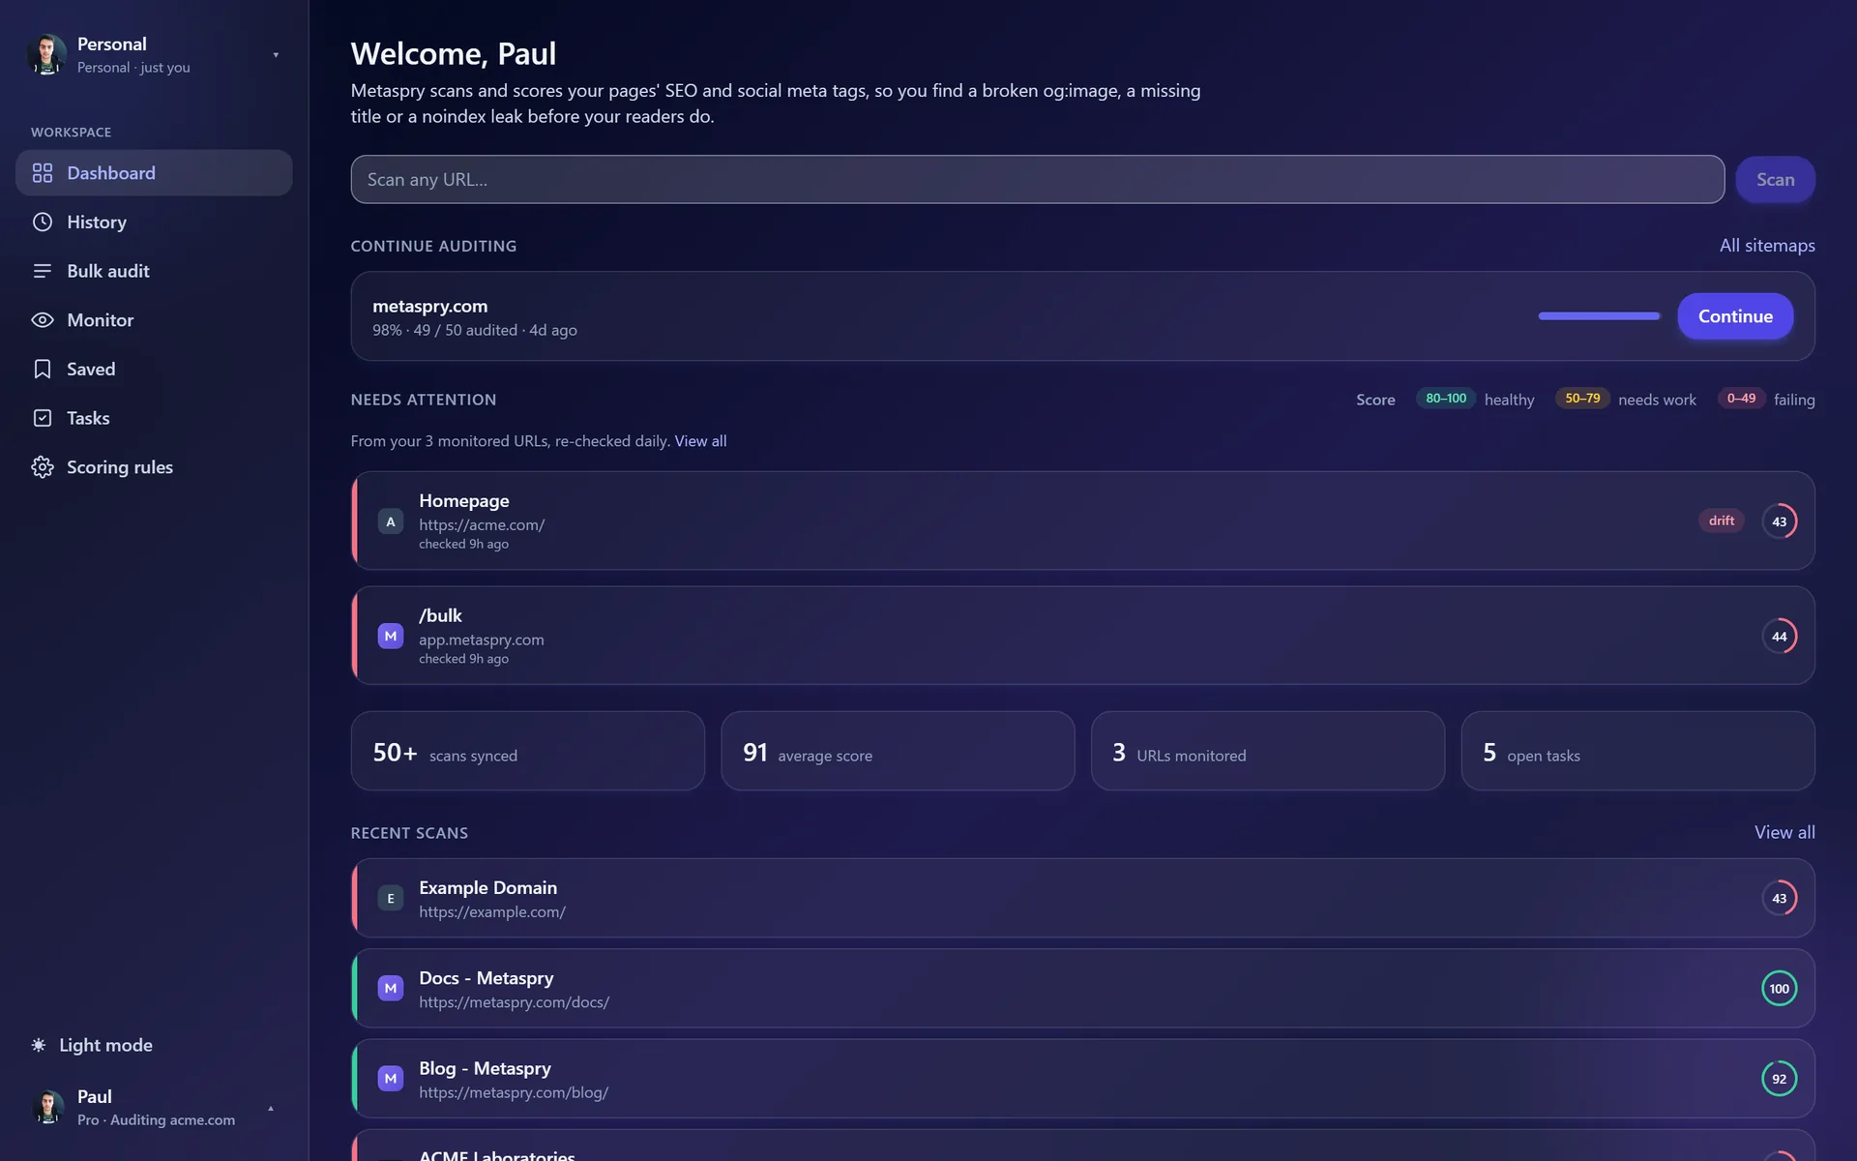The height and width of the screenshot is (1161, 1857).
Task: Click View all for Recent Scans
Action: [1784, 832]
